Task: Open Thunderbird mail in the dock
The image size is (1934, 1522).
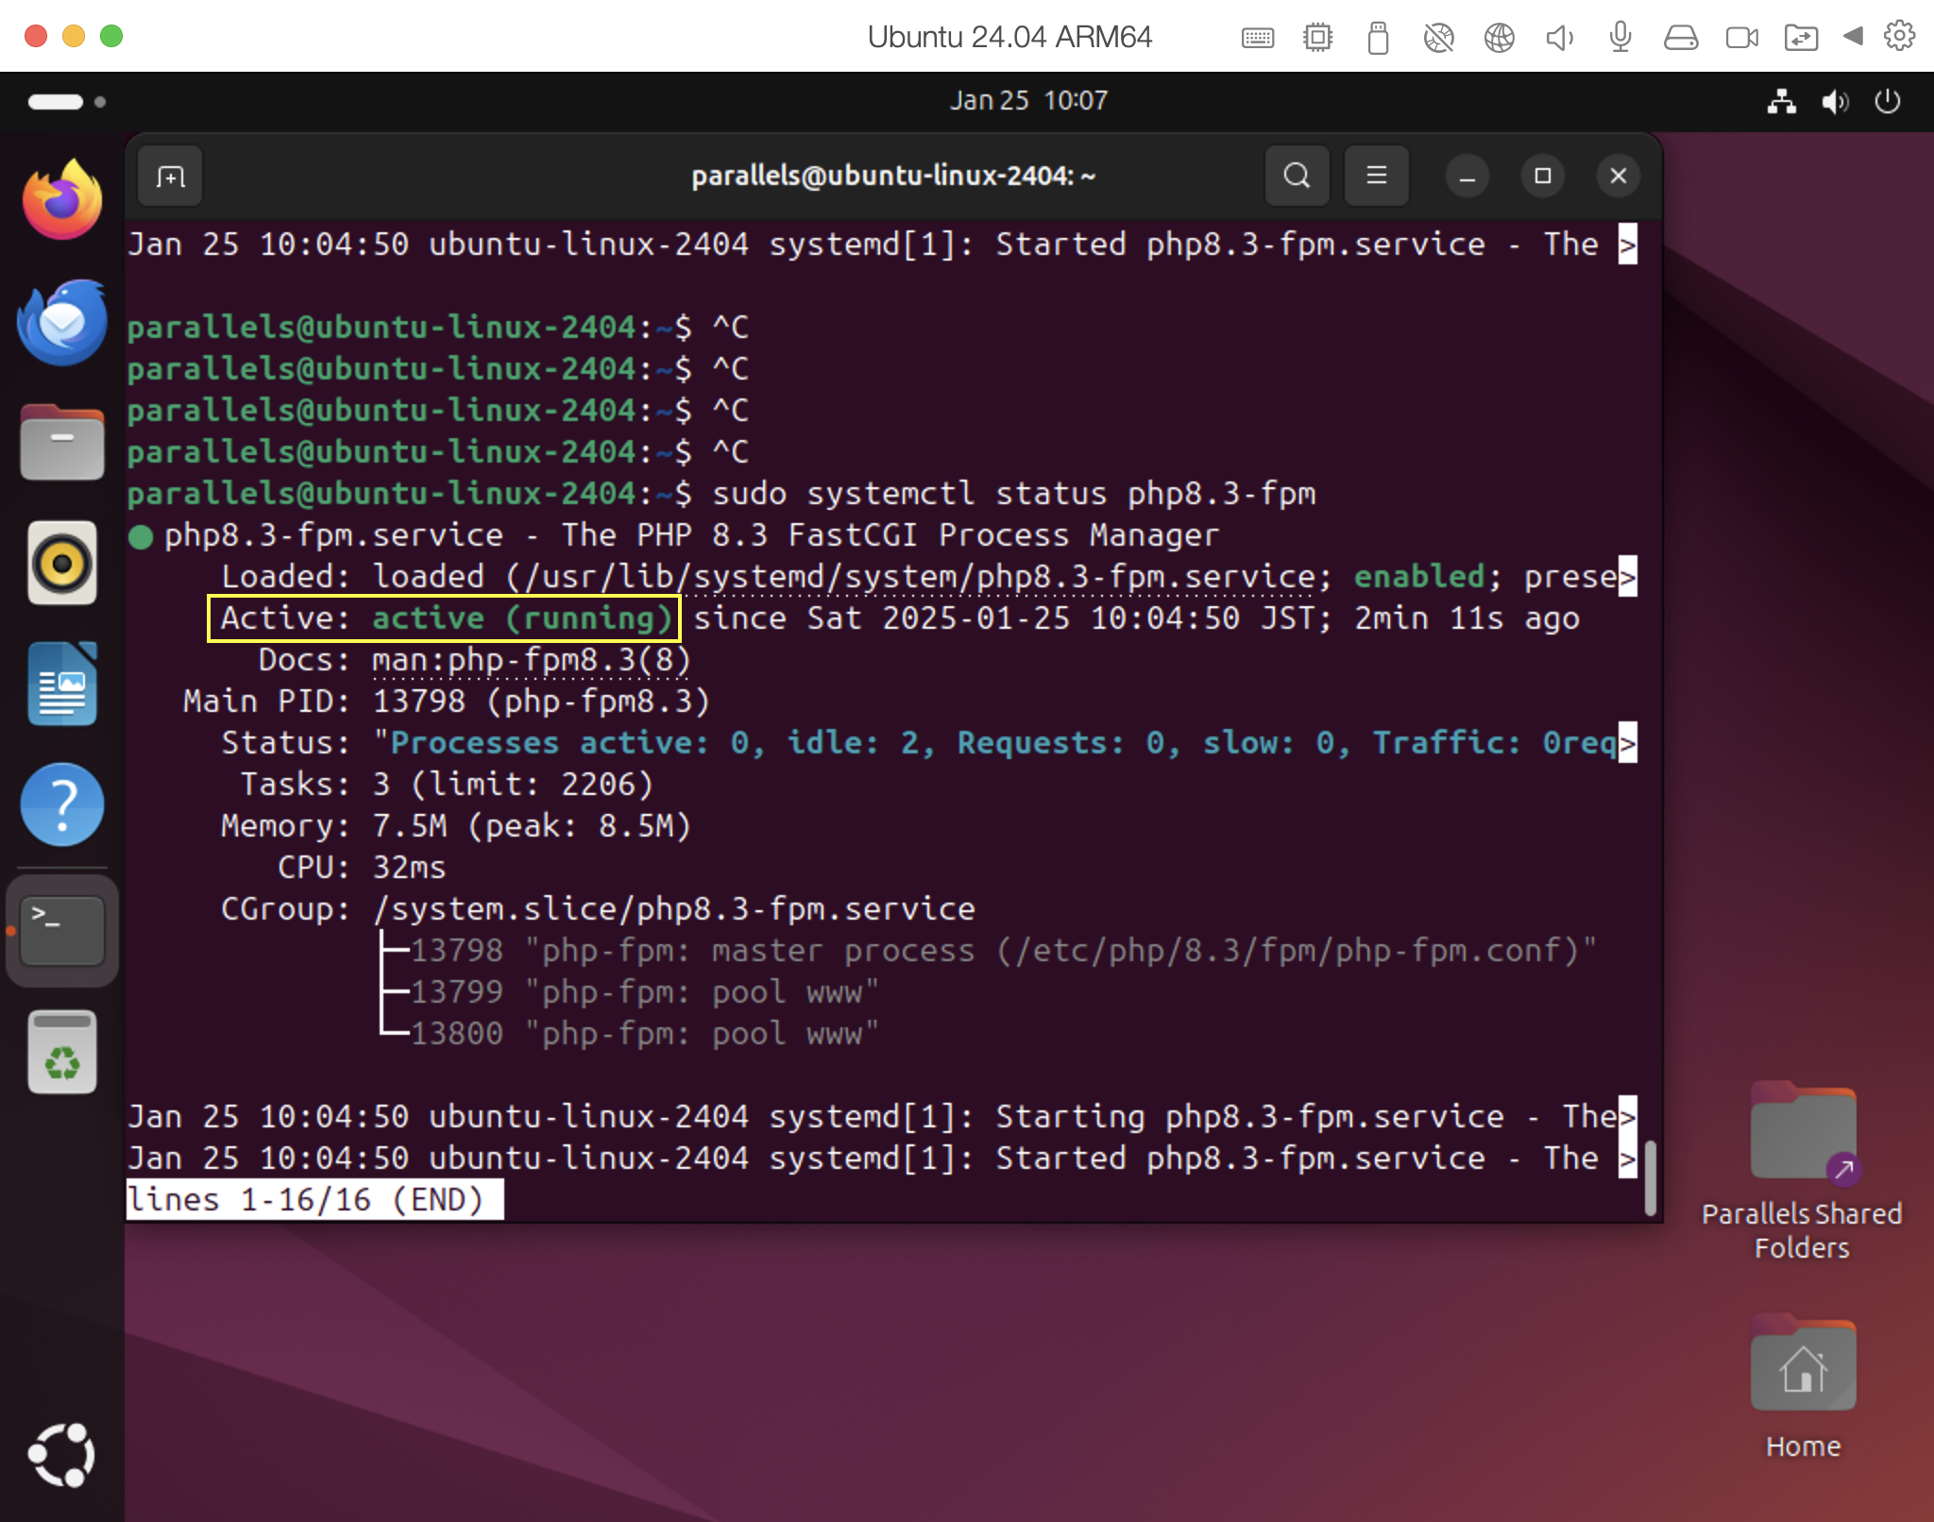Action: pos(62,322)
